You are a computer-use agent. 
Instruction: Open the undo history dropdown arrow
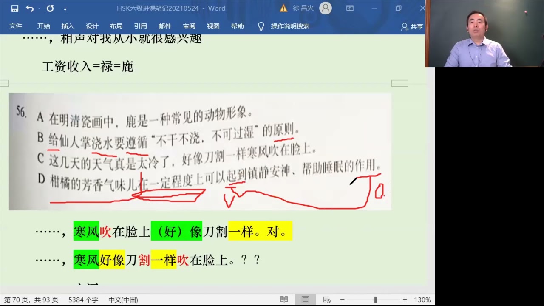(x=39, y=8)
